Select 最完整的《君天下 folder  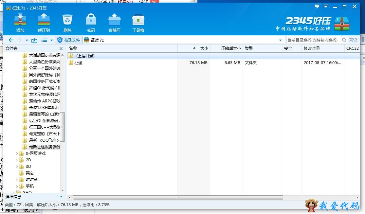point(41,134)
